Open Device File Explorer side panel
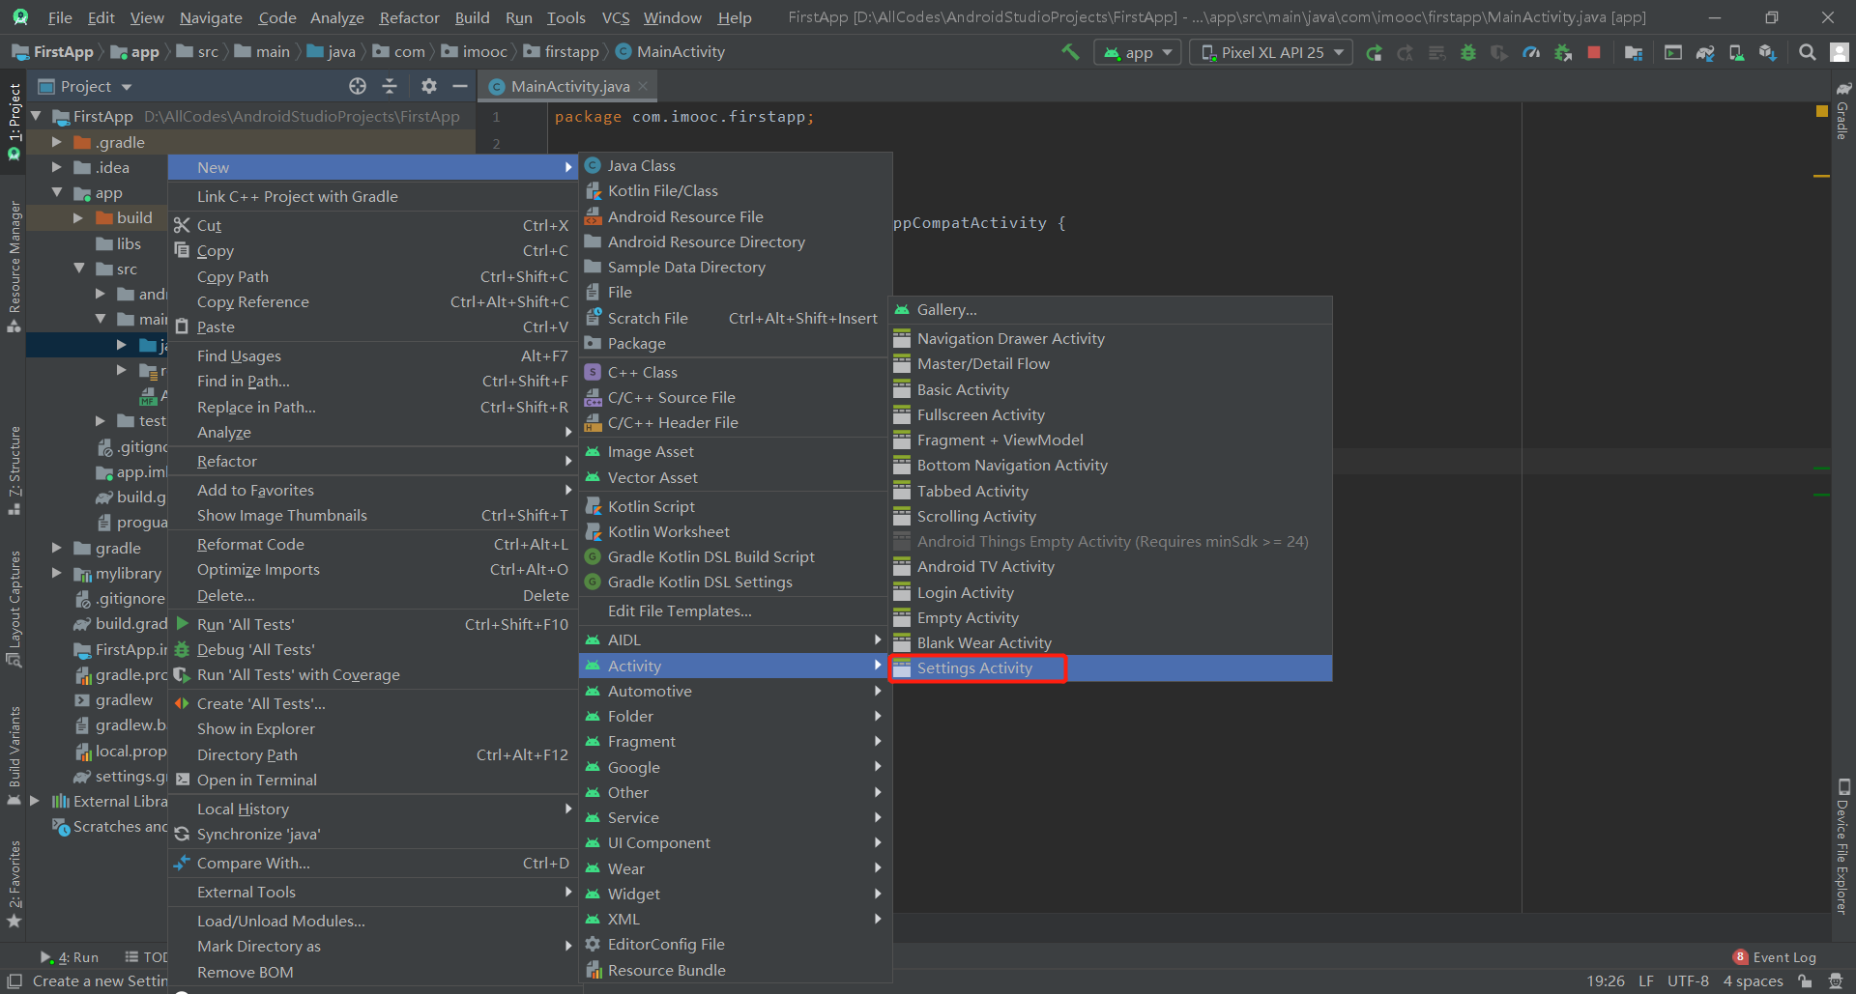Viewport: 1856px width, 994px height. 1842,846
